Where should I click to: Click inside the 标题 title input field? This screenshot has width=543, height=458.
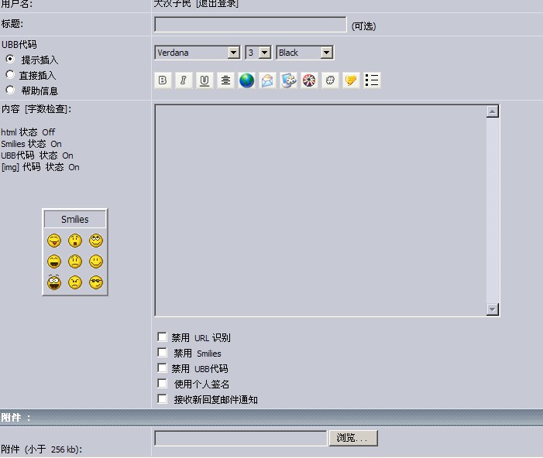pyautogui.click(x=250, y=25)
